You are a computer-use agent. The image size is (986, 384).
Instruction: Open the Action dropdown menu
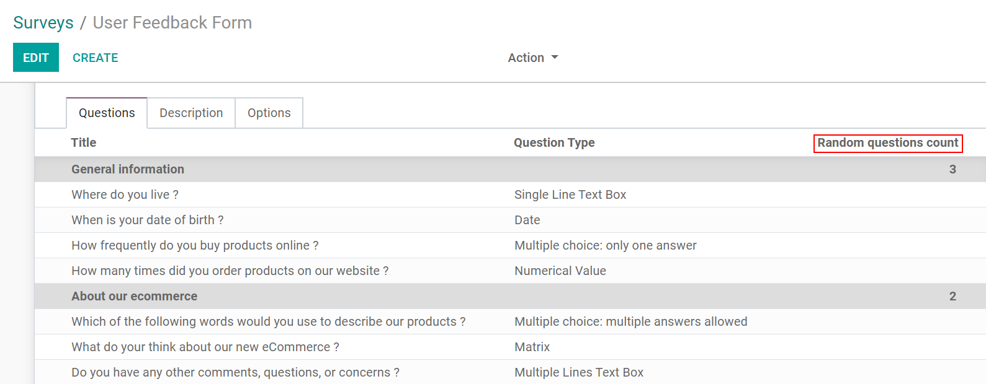tap(533, 58)
